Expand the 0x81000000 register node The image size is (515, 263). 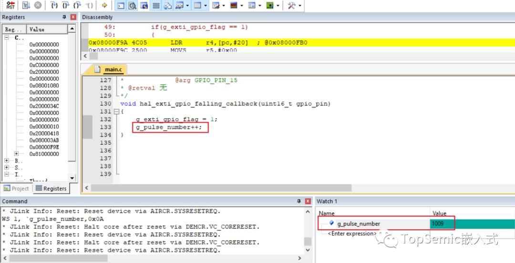(x=16, y=154)
